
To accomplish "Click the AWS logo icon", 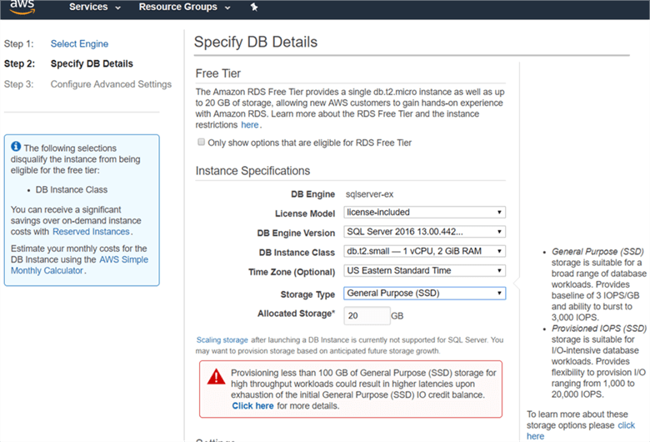I will click(22, 8).
